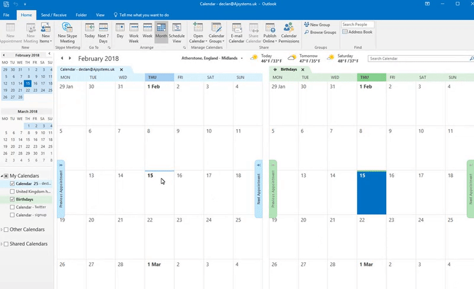Click New Group
This screenshot has width=474, height=289.
pos(317,25)
